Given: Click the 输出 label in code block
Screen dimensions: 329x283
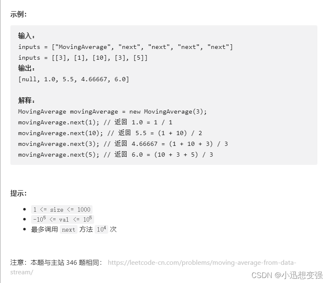Looking at the screenshot, I should (27, 68).
